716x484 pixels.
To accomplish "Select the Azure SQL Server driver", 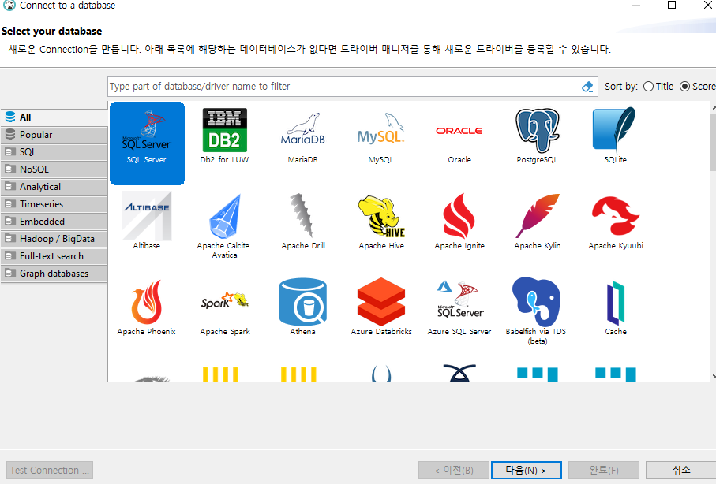I will pyautogui.click(x=459, y=307).
